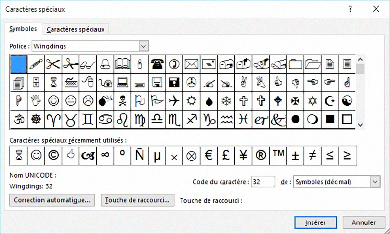Select the open book symbol
Screen dimensions: 390x234
pyautogui.click(x=122, y=64)
